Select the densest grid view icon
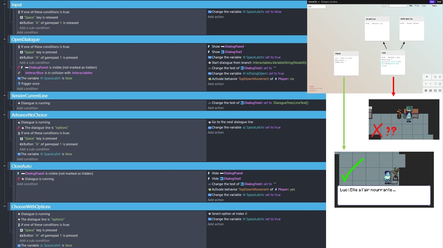Viewport: 443px width, 248px height. pyautogui.click(x=440, y=90)
